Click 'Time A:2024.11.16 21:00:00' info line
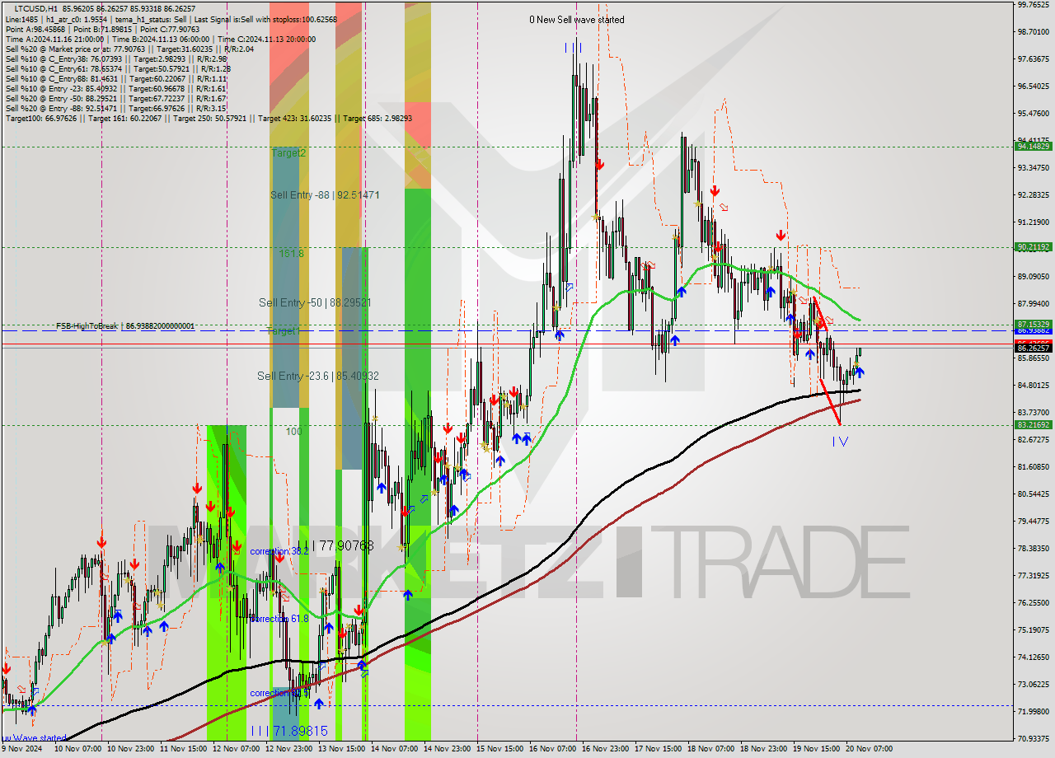Image resolution: width=1055 pixels, height=758 pixels. 160,39
